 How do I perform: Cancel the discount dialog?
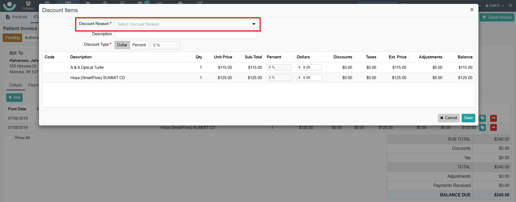point(448,118)
